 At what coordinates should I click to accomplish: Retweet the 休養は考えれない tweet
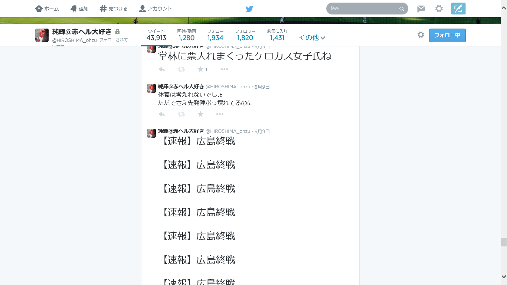(181, 114)
